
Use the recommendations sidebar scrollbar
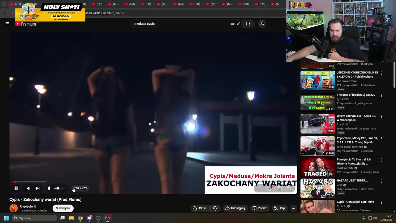pos(394,75)
